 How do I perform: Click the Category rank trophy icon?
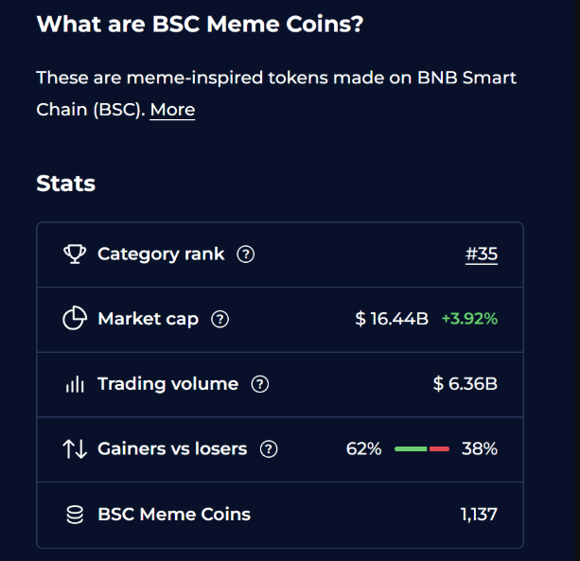tap(74, 254)
